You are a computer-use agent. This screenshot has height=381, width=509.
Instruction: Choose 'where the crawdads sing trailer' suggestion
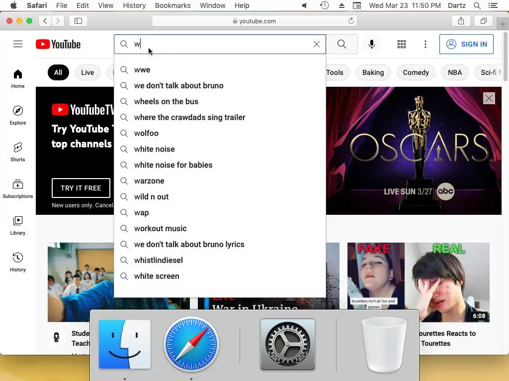pyautogui.click(x=220, y=117)
